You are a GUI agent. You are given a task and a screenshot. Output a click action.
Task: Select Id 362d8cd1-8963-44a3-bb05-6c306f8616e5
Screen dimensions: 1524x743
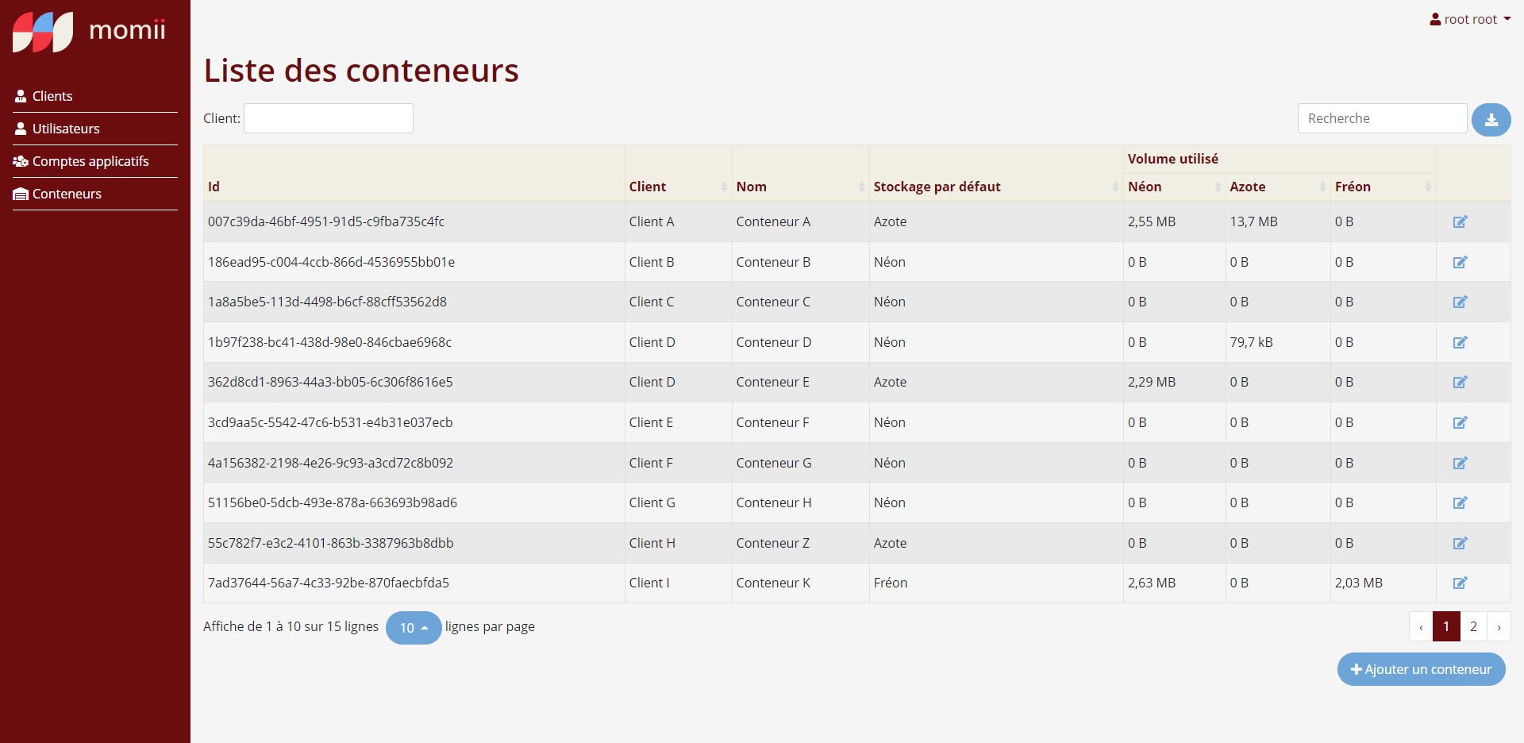point(330,382)
